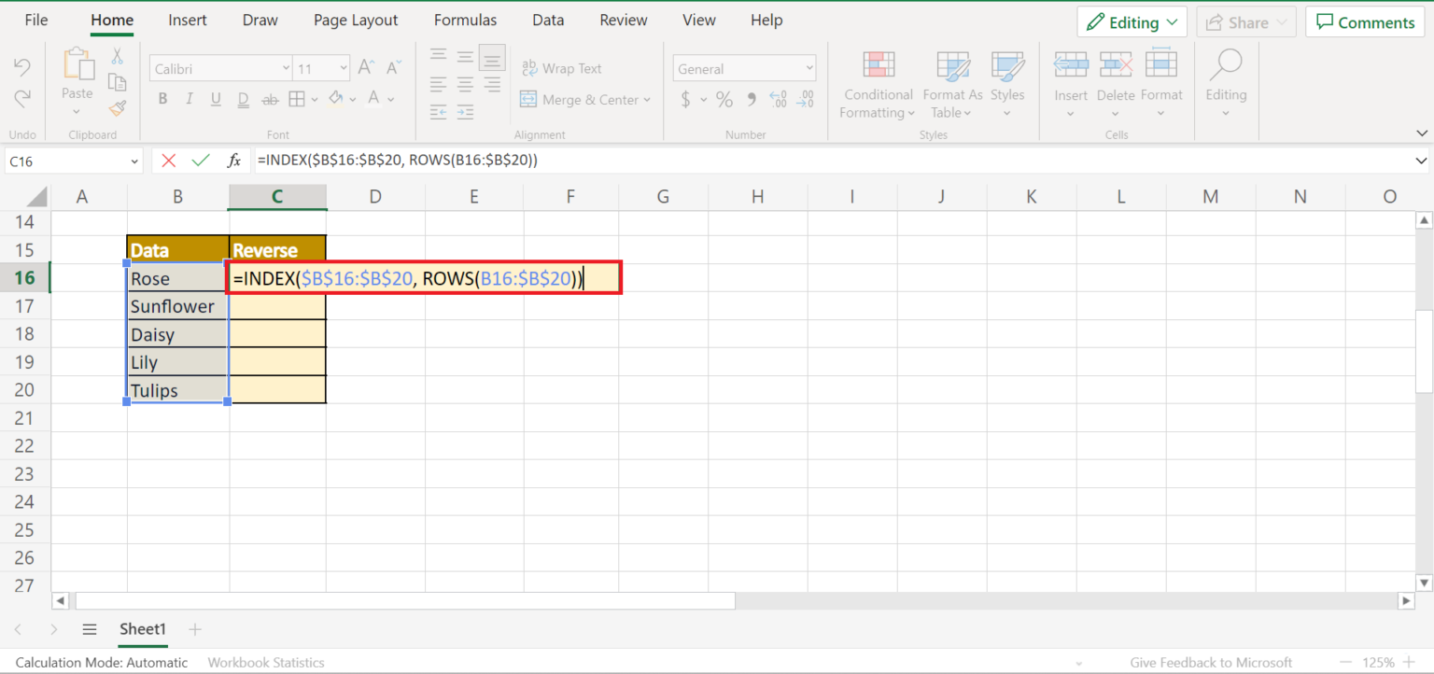
Task: Click the Name Box showing C16
Action: pyautogui.click(x=65, y=160)
